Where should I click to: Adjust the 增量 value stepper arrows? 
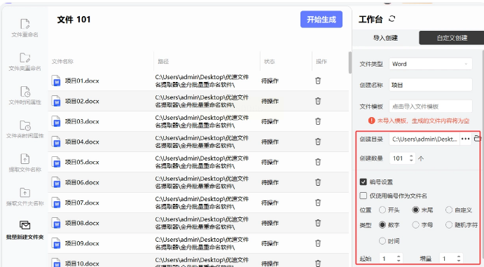pos(459,259)
